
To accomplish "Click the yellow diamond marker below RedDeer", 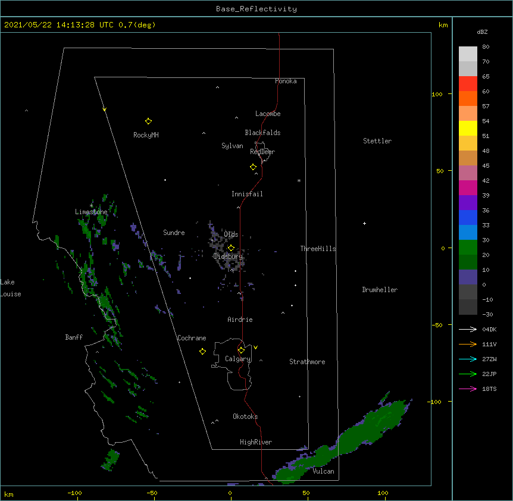I will pyautogui.click(x=253, y=167).
